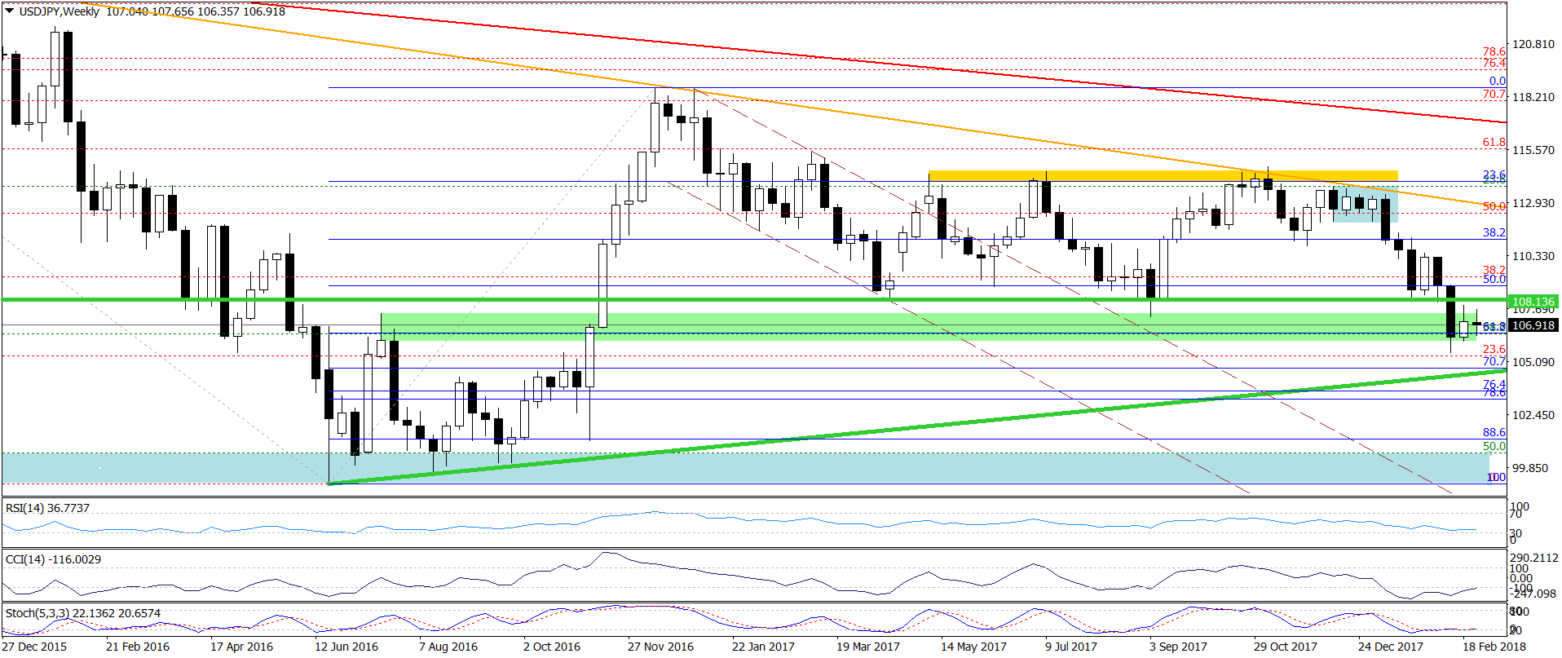Click the 2 Oct 2016 date label
This screenshot has height=658, width=1562.
552,647
